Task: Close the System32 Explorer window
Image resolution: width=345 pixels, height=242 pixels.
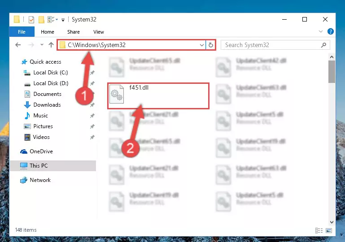Action: pyautogui.click(x=325, y=20)
